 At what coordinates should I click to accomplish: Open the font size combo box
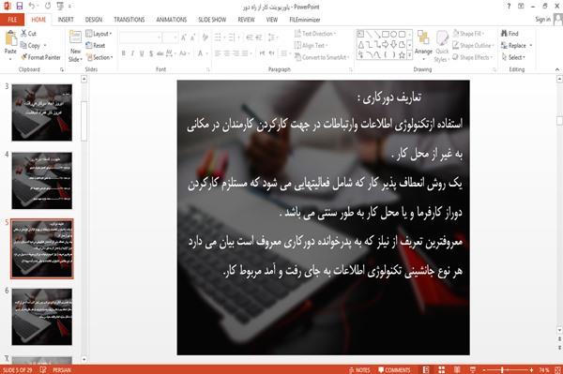click(x=170, y=37)
